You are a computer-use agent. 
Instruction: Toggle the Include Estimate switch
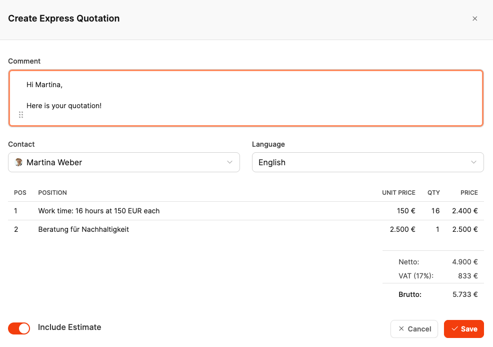click(x=19, y=328)
